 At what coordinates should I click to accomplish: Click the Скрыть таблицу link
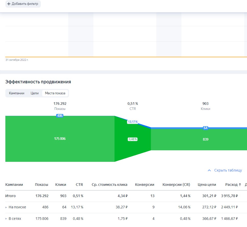click(x=228, y=170)
